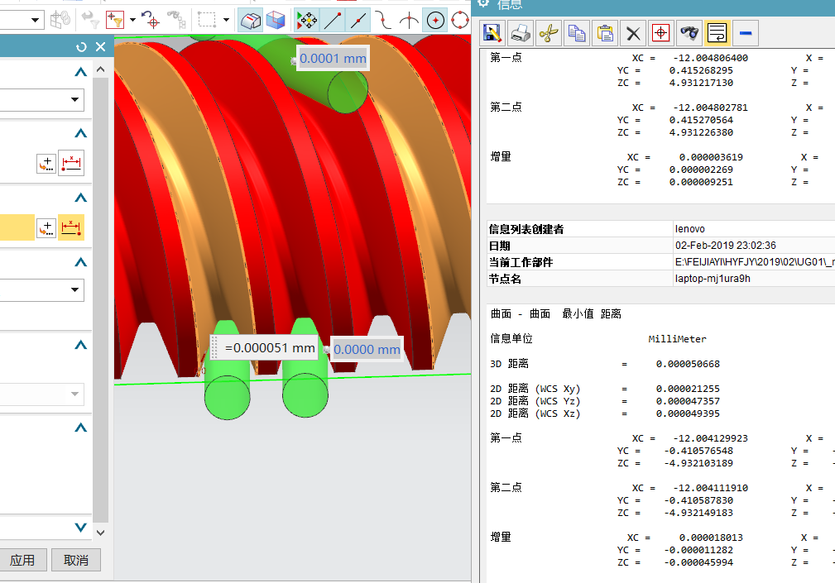Open the combo box at far left of top toolbar
835x583 pixels.
tap(22, 20)
